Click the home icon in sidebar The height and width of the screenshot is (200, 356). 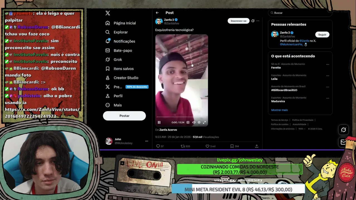[108, 23]
